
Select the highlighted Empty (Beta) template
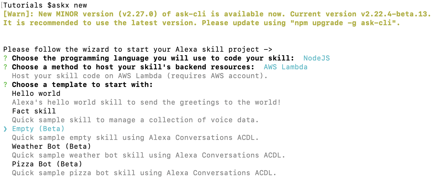tap(38, 129)
